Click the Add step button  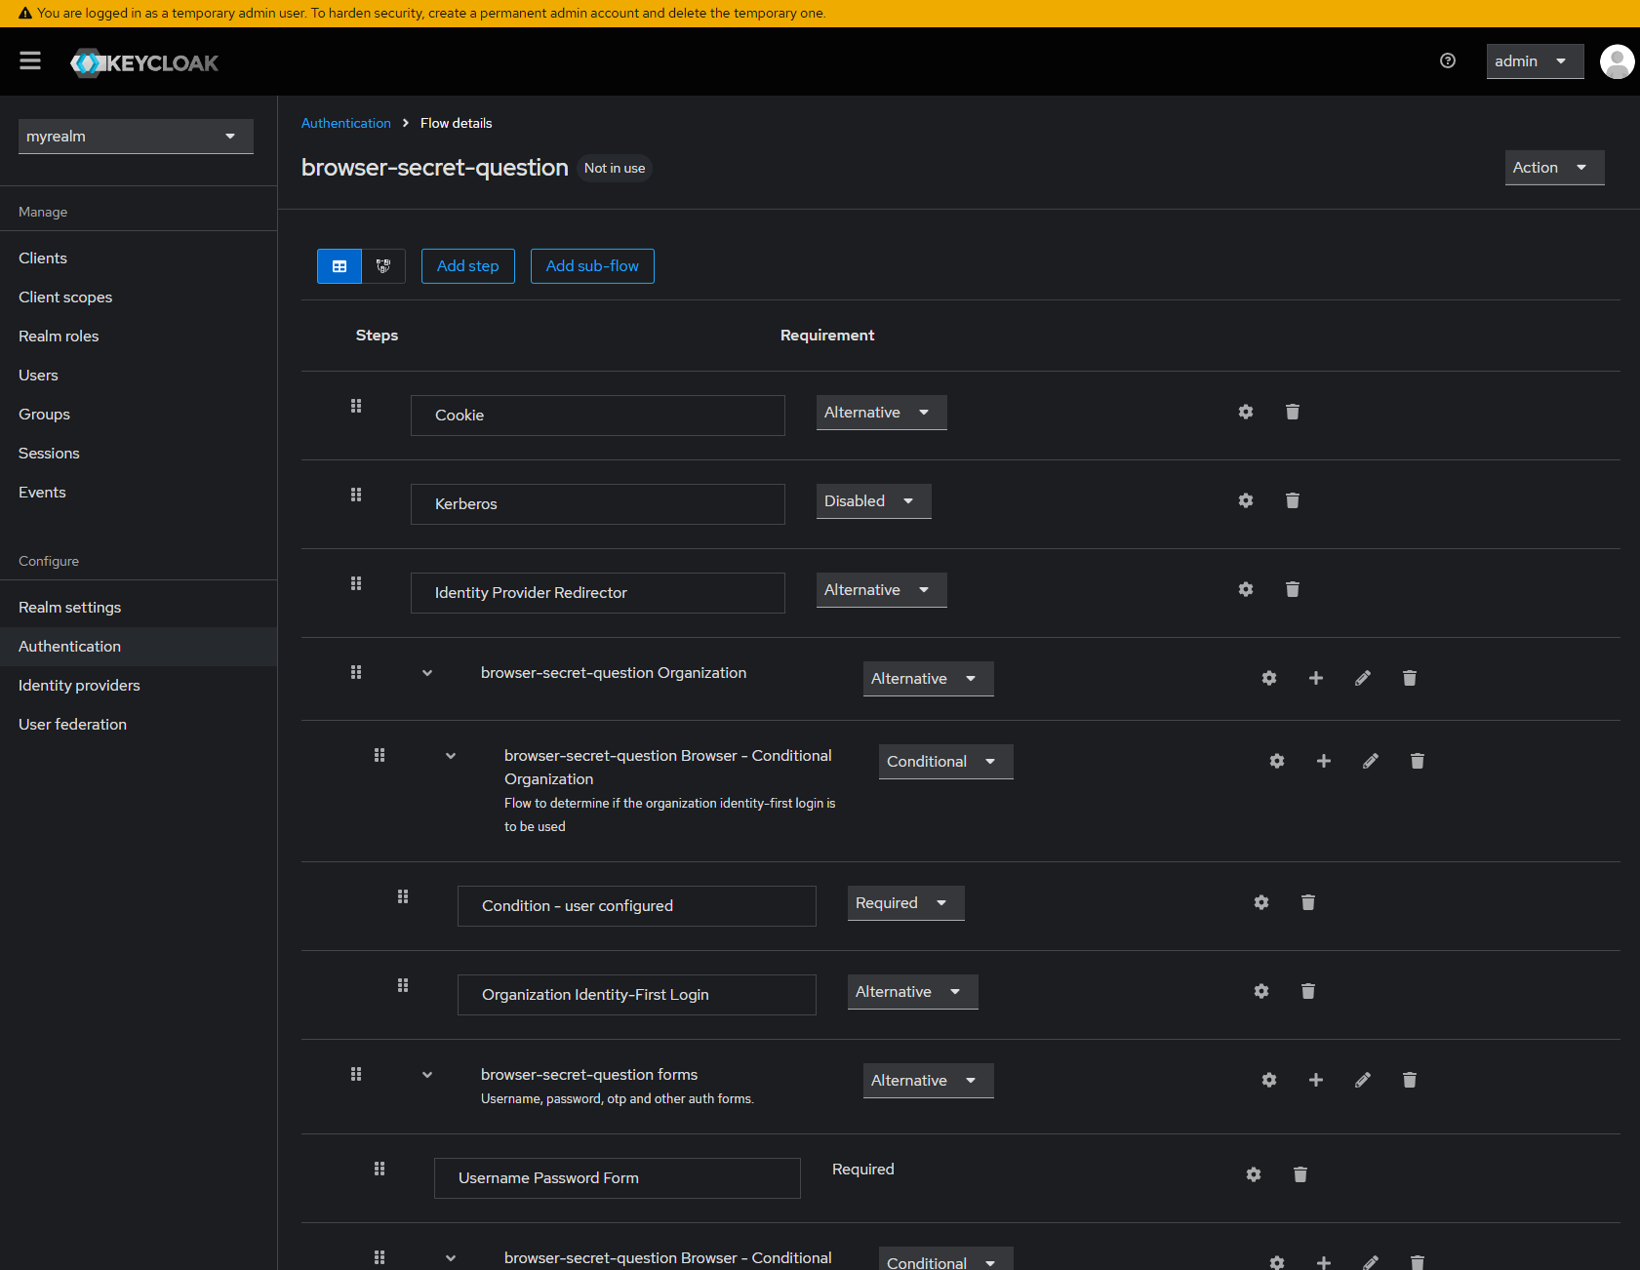(468, 266)
